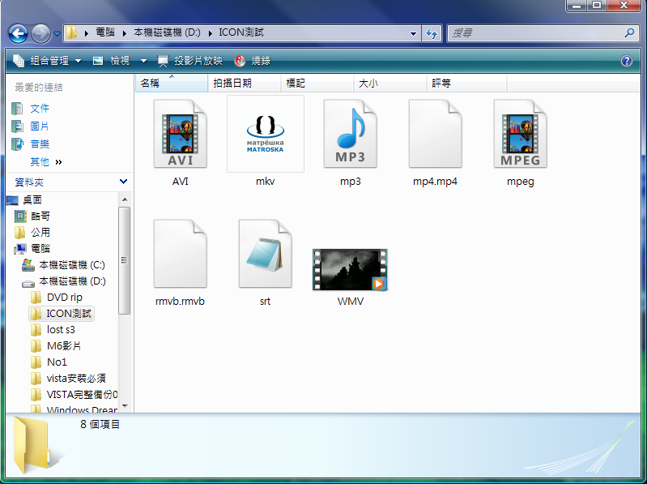Collapse the 資料夾 folders pane chevron
The width and height of the screenshot is (647, 484).
(x=123, y=182)
